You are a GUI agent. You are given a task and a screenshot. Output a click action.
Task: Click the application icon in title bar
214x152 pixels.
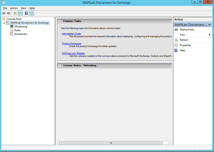3,2
